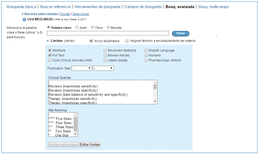
Task: Toggle the Incluir Multimedia checkbox
Action: point(91,41)
